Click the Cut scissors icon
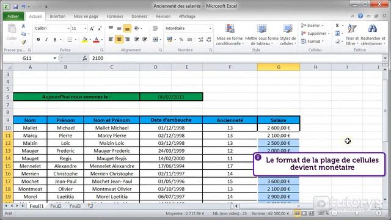This screenshot has height=220, width=391. point(23,26)
